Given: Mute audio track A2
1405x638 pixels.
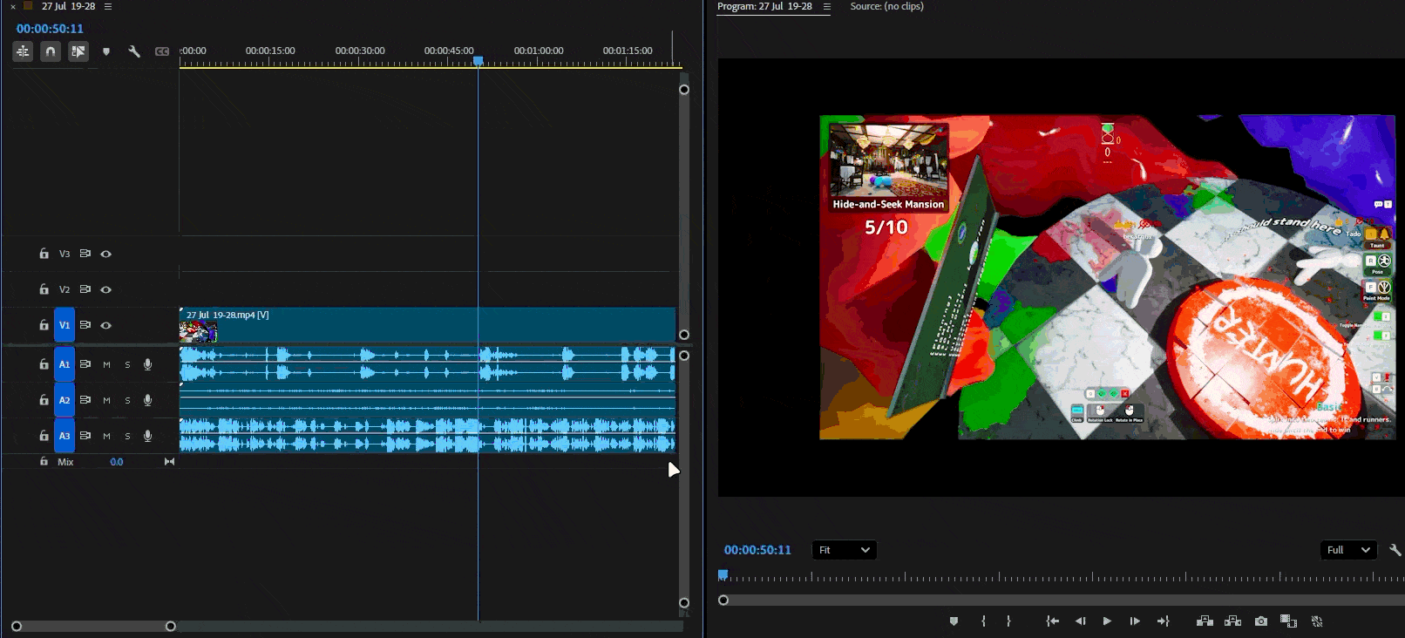Looking at the screenshot, I should pyautogui.click(x=106, y=400).
